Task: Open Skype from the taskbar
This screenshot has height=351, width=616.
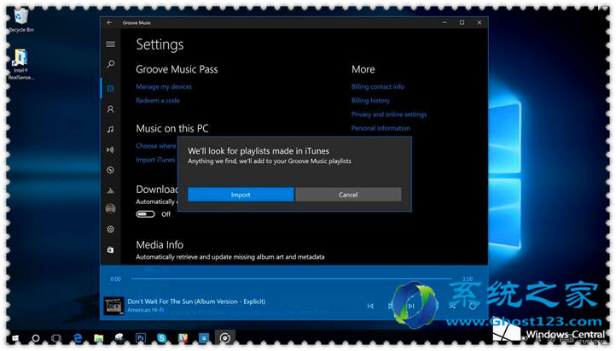Action: click(161, 338)
